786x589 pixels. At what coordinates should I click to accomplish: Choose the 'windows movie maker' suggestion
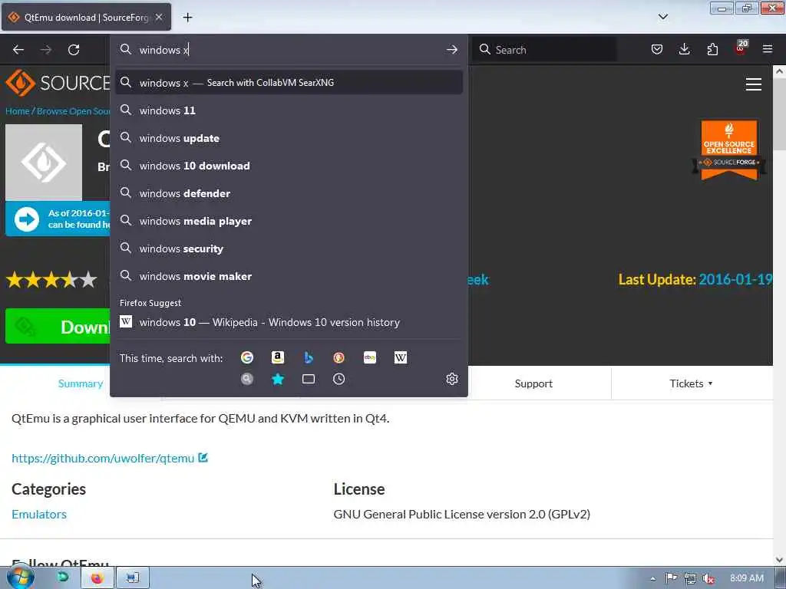[x=289, y=276]
